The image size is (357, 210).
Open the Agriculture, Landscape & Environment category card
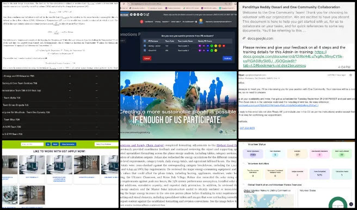click(59, 169)
